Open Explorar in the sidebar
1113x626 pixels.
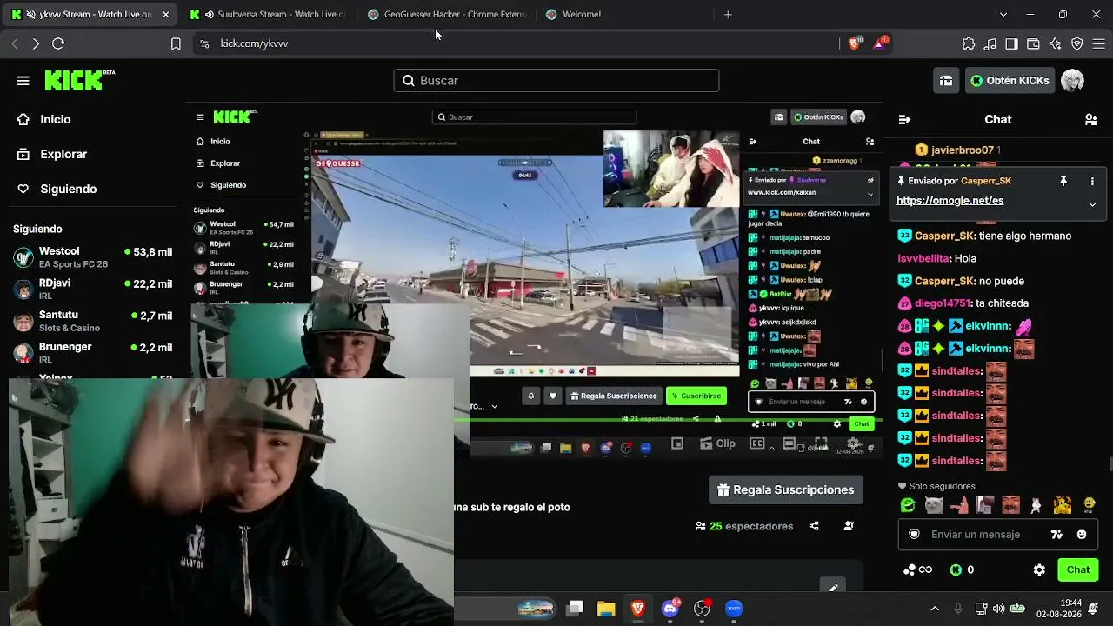tap(63, 155)
